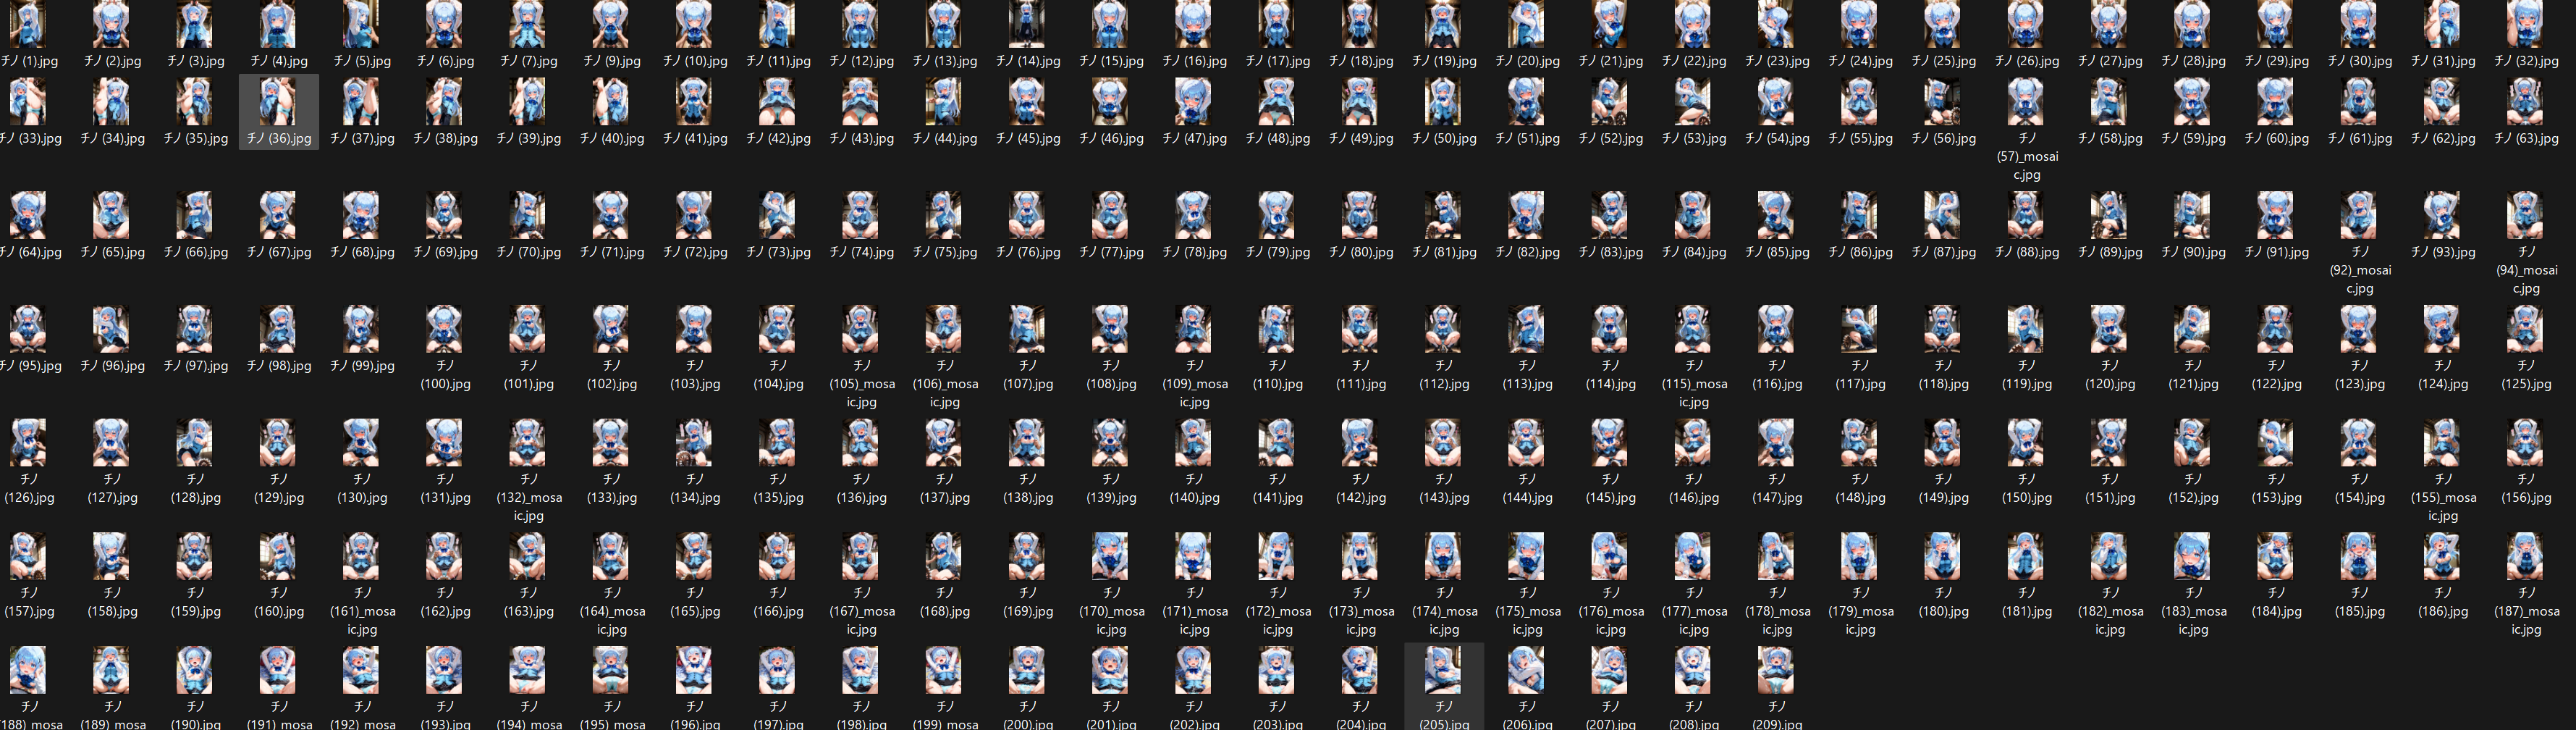
Task: Click the チノ (32).jpg thumbnail
Action: tap(2527, 24)
